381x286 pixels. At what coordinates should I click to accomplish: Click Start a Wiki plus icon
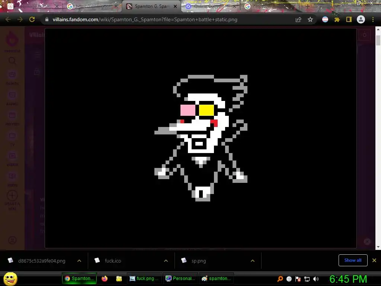tap(12, 196)
